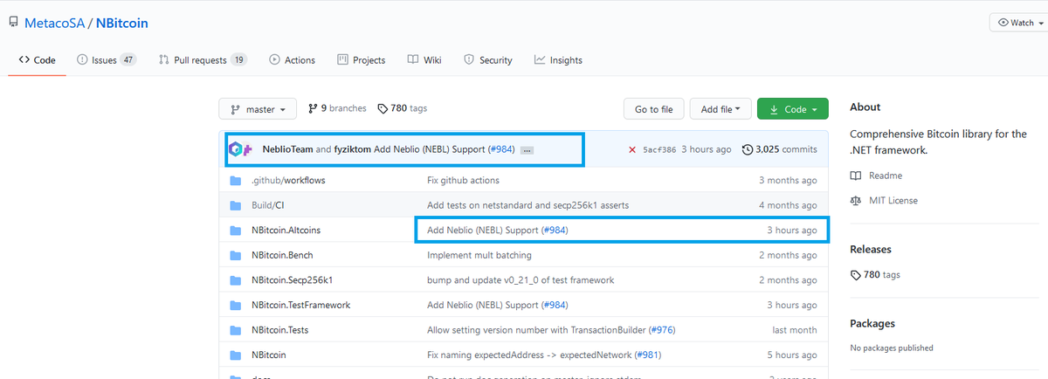
Task: Click the fyziktom author name
Action: click(x=352, y=149)
